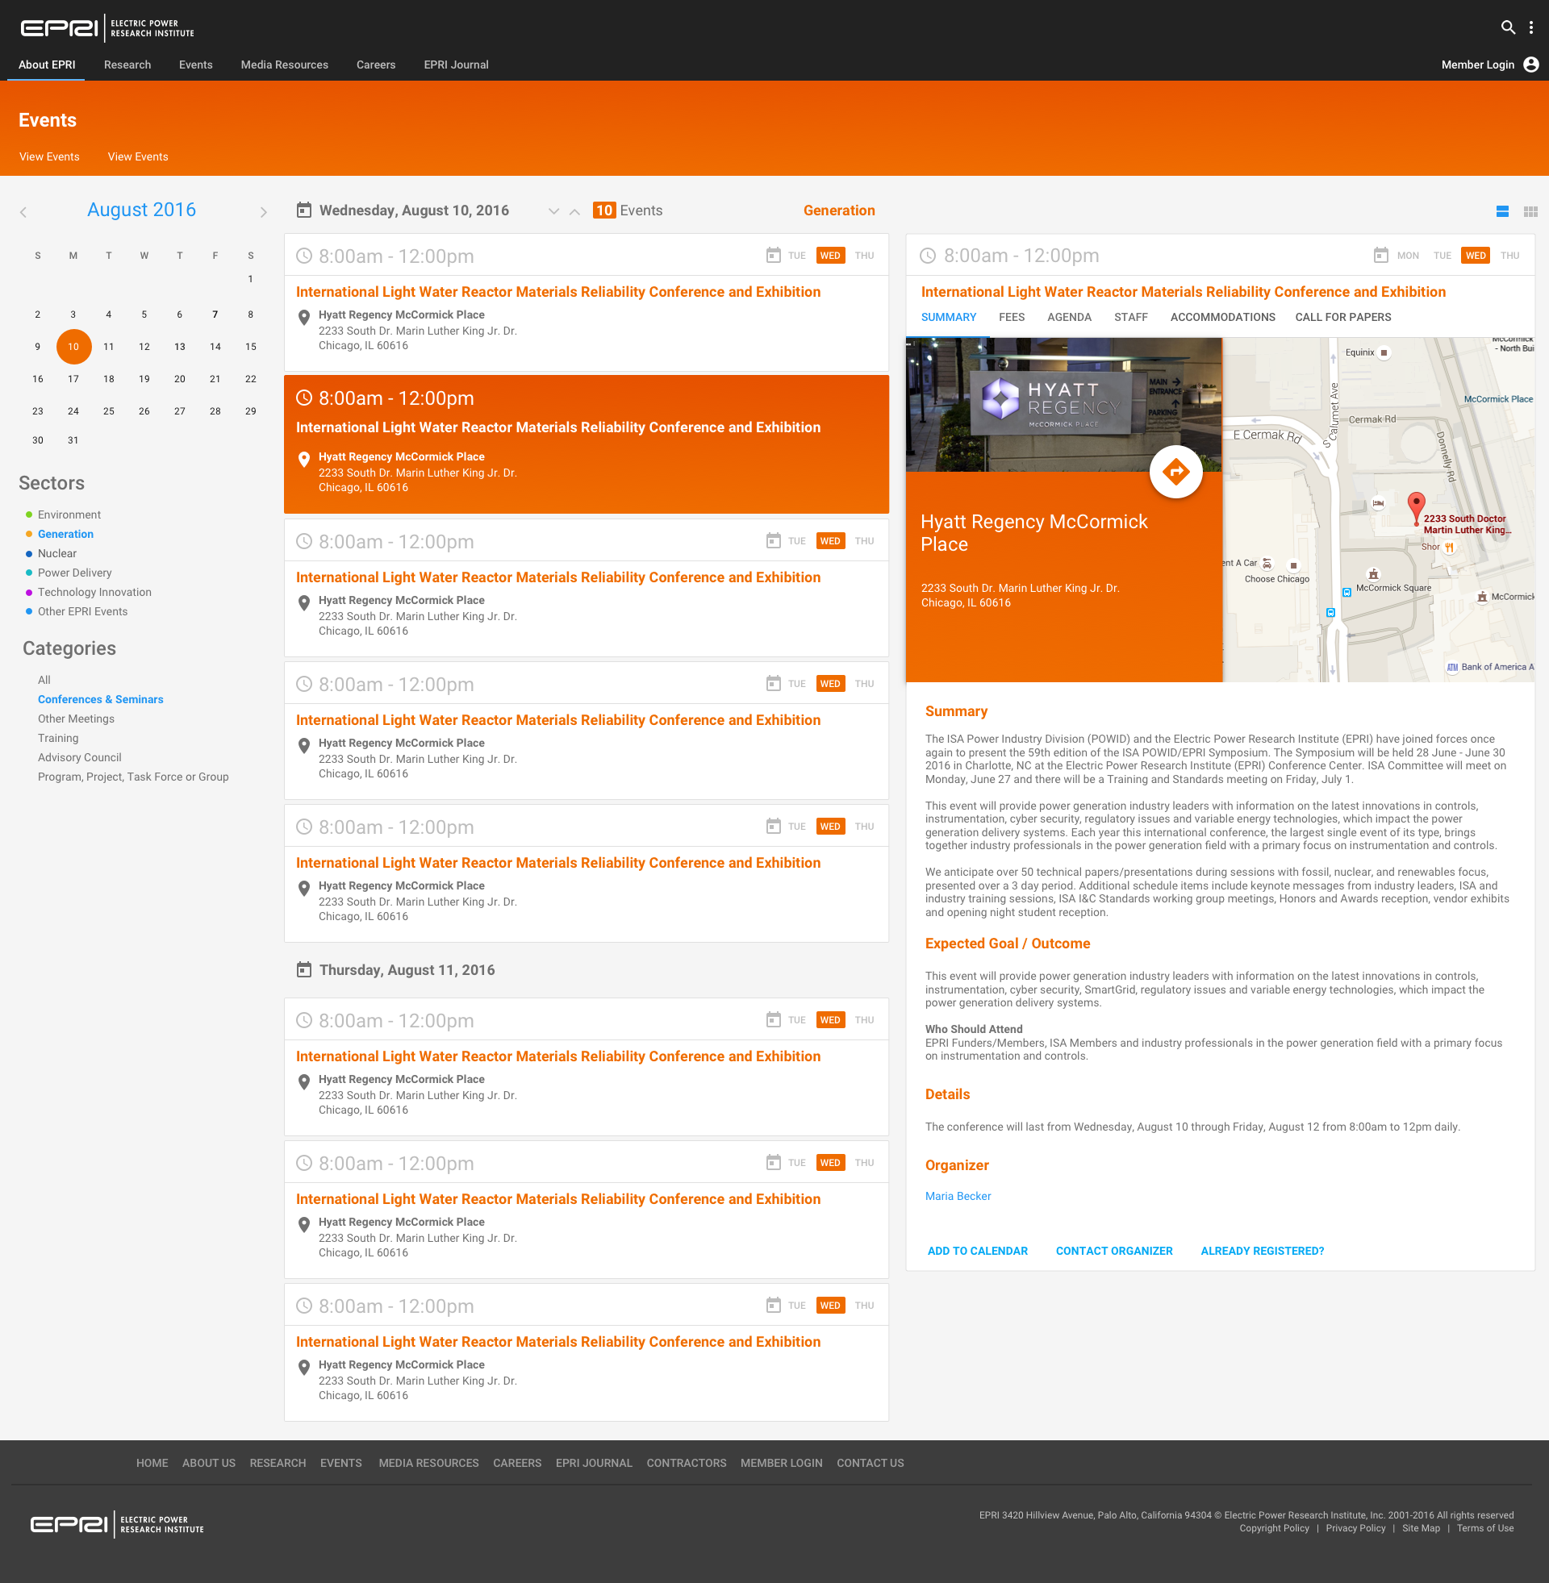Click calendar icon next to MON in detail panel
The image size is (1549, 1583).
[x=1380, y=256]
